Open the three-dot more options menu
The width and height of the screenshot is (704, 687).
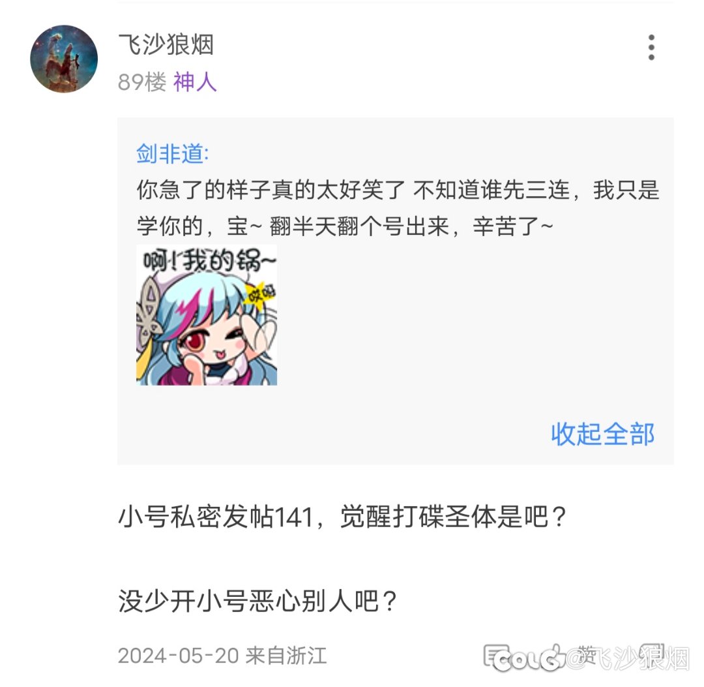pos(651,47)
